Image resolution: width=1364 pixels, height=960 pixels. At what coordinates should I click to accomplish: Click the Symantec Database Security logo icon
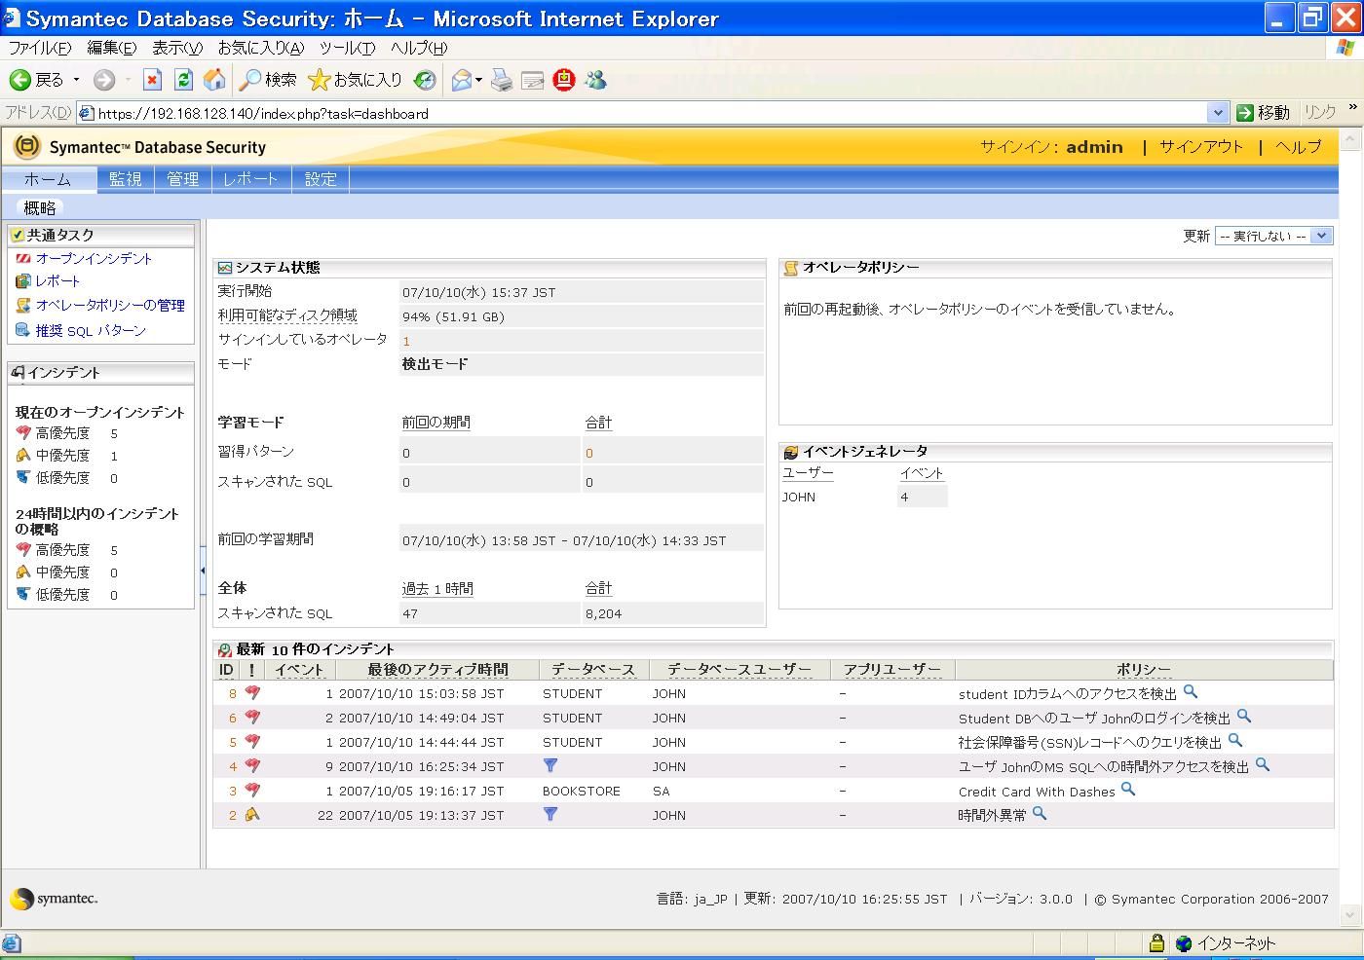pos(27,147)
